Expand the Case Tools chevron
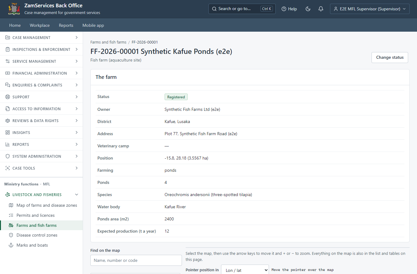417x274 pixels. pos(77,168)
